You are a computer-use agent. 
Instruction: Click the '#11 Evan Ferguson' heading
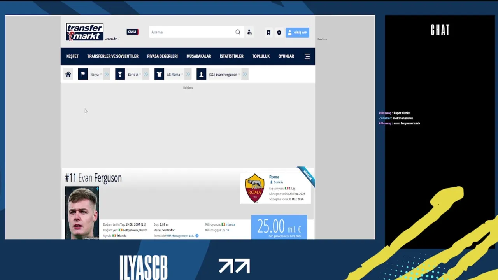pyautogui.click(x=93, y=178)
